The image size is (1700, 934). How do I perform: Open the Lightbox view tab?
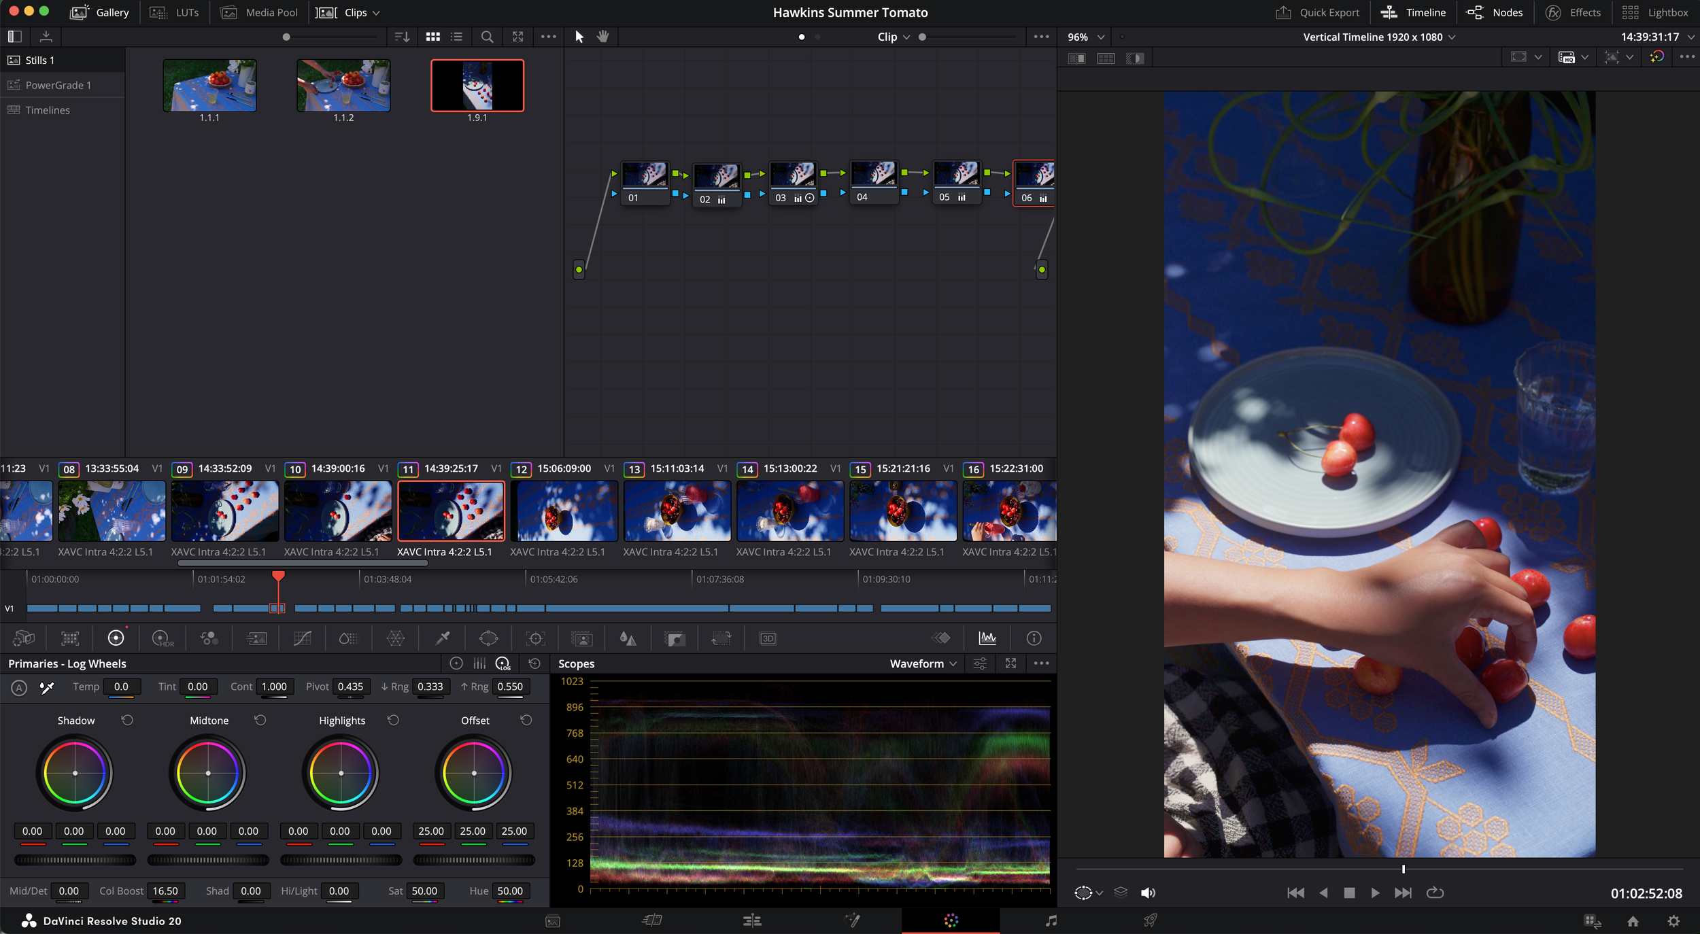(x=1654, y=13)
